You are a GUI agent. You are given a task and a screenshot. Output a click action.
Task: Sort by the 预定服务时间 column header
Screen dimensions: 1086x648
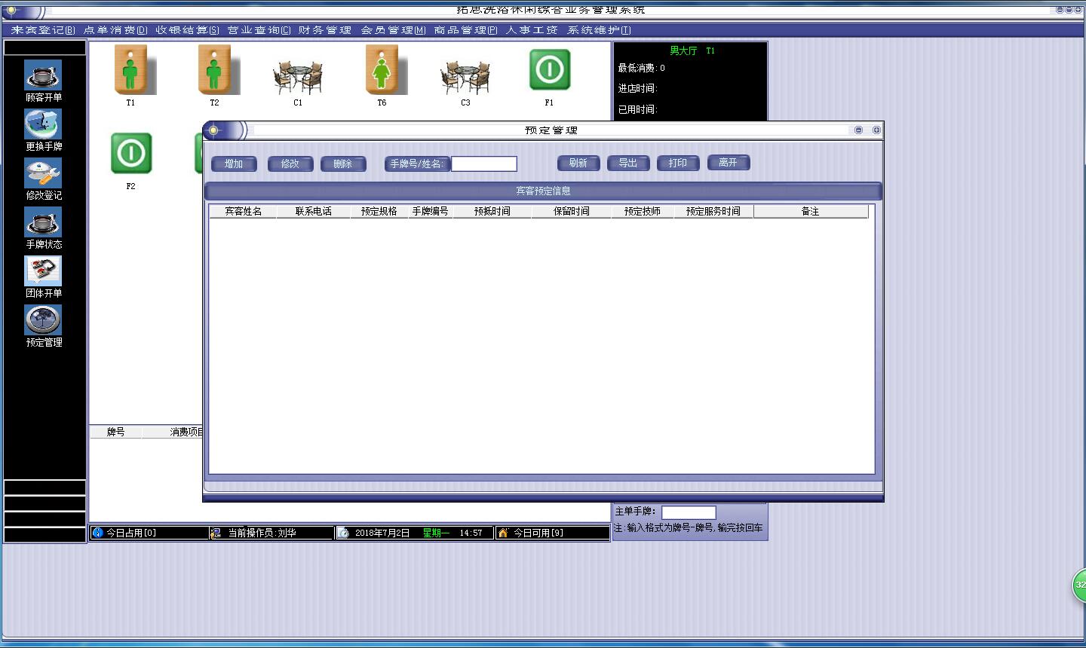713,212
